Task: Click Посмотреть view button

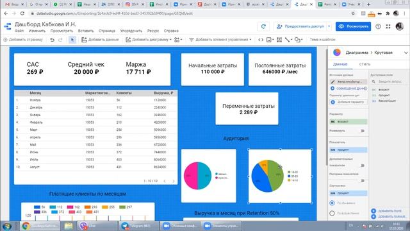Action: click(x=353, y=26)
